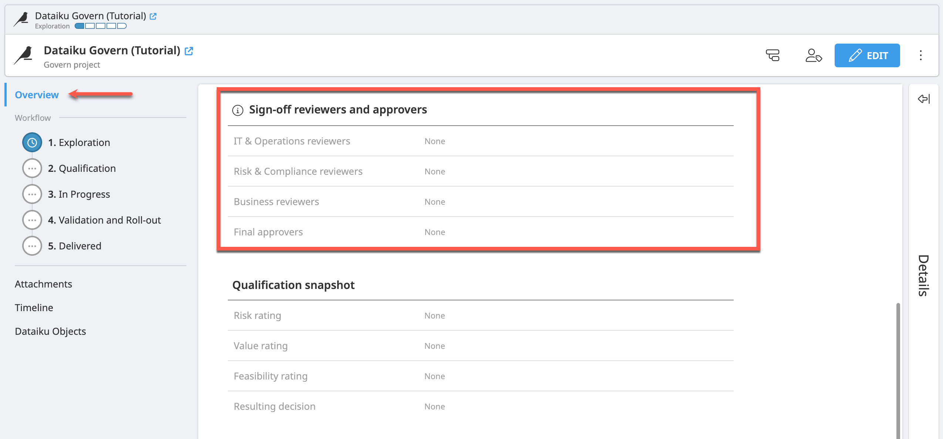Open external link icon in breadcrumb title

[x=153, y=16]
